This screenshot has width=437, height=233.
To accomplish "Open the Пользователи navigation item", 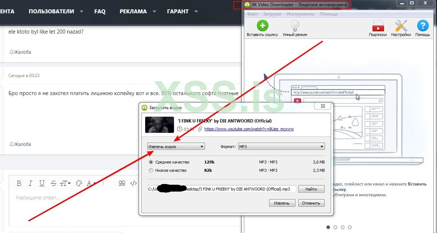I will 52,12.
